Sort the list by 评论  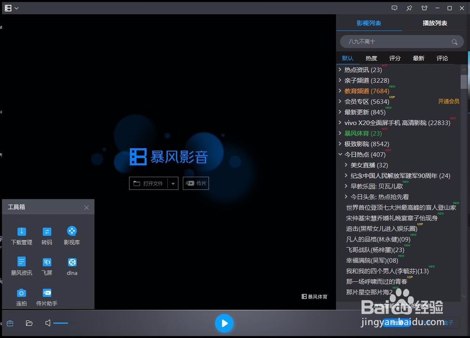[x=442, y=58]
